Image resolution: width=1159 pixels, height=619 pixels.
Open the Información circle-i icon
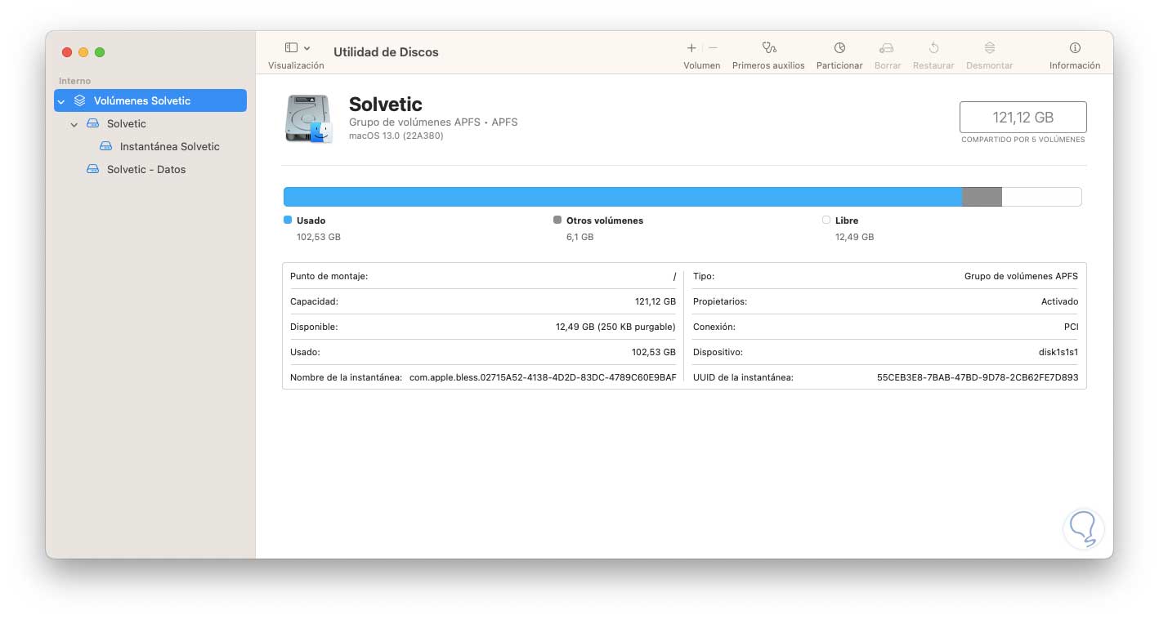pos(1075,48)
